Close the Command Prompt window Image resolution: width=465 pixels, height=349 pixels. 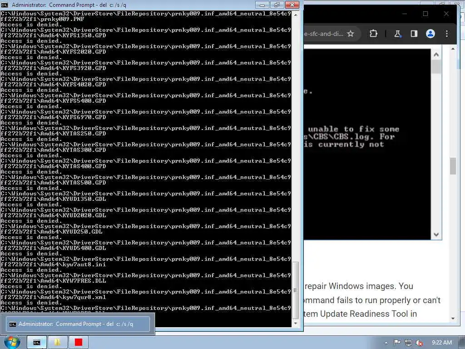coord(292,5)
